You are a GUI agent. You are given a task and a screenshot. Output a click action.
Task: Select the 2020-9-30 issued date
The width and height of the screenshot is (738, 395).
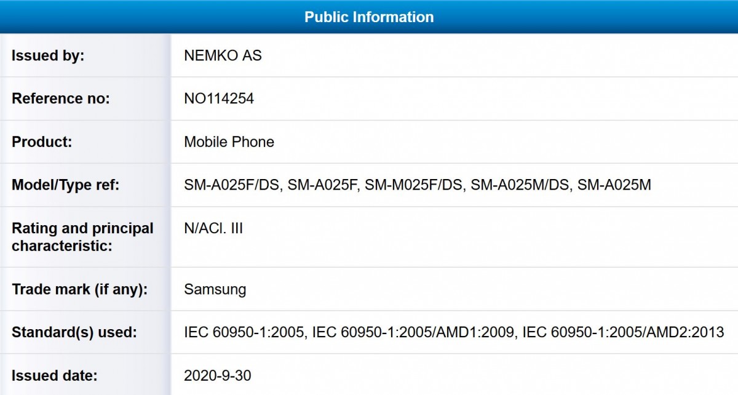click(x=218, y=375)
